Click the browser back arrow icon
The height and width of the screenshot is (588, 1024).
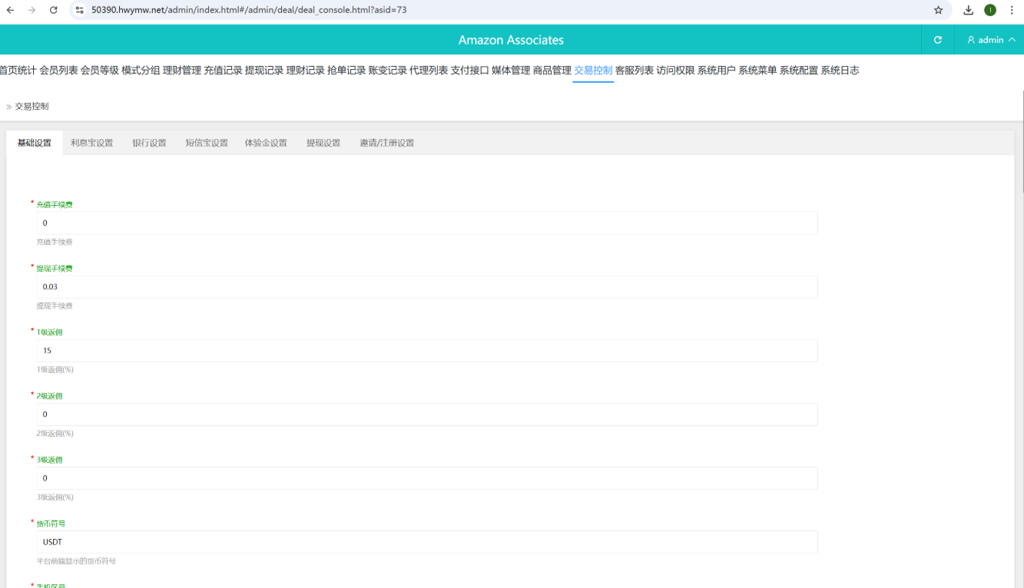[10, 10]
